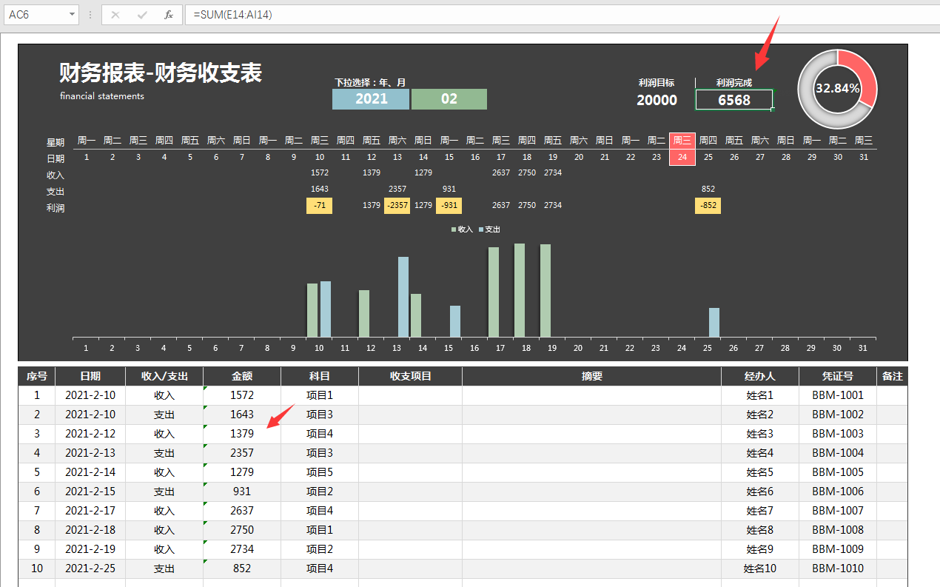Screen dimensions: 940x587
Task: Click the profit cell showing -71
Action: pos(319,206)
